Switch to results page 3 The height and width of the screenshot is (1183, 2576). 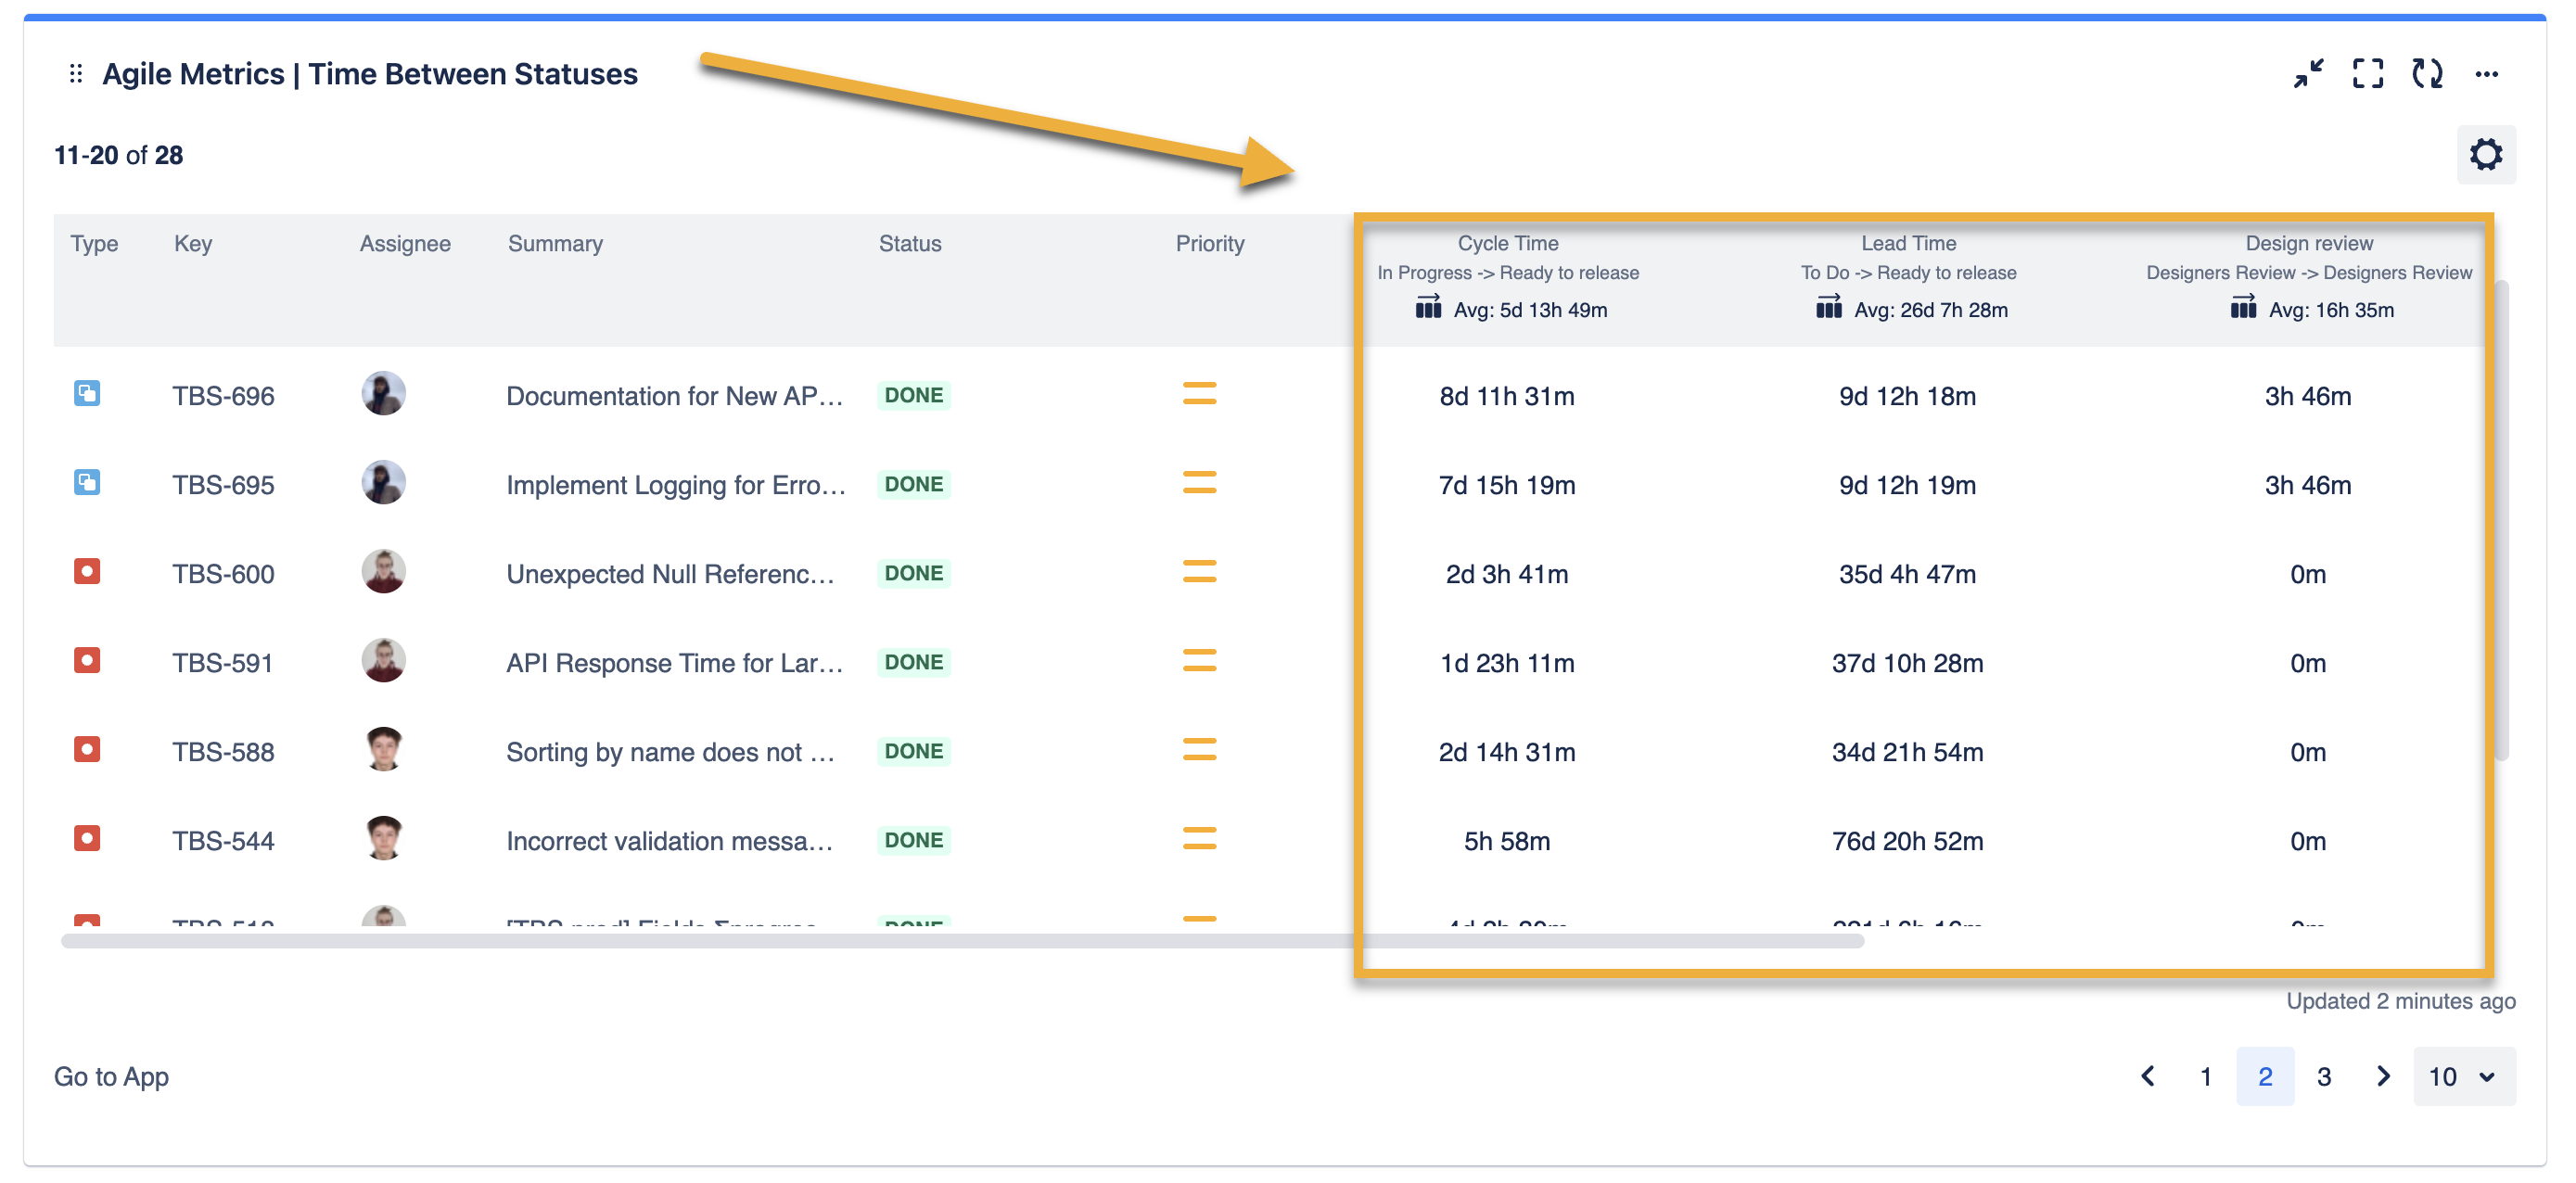[2324, 1077]
